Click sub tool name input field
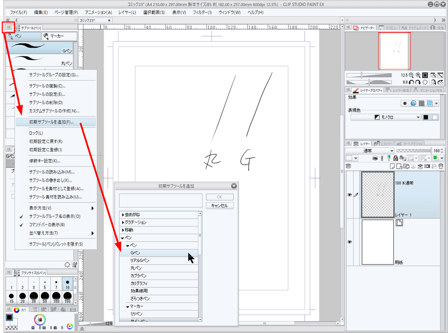Screen dimensions: 448x333 [x=161, y=200]
